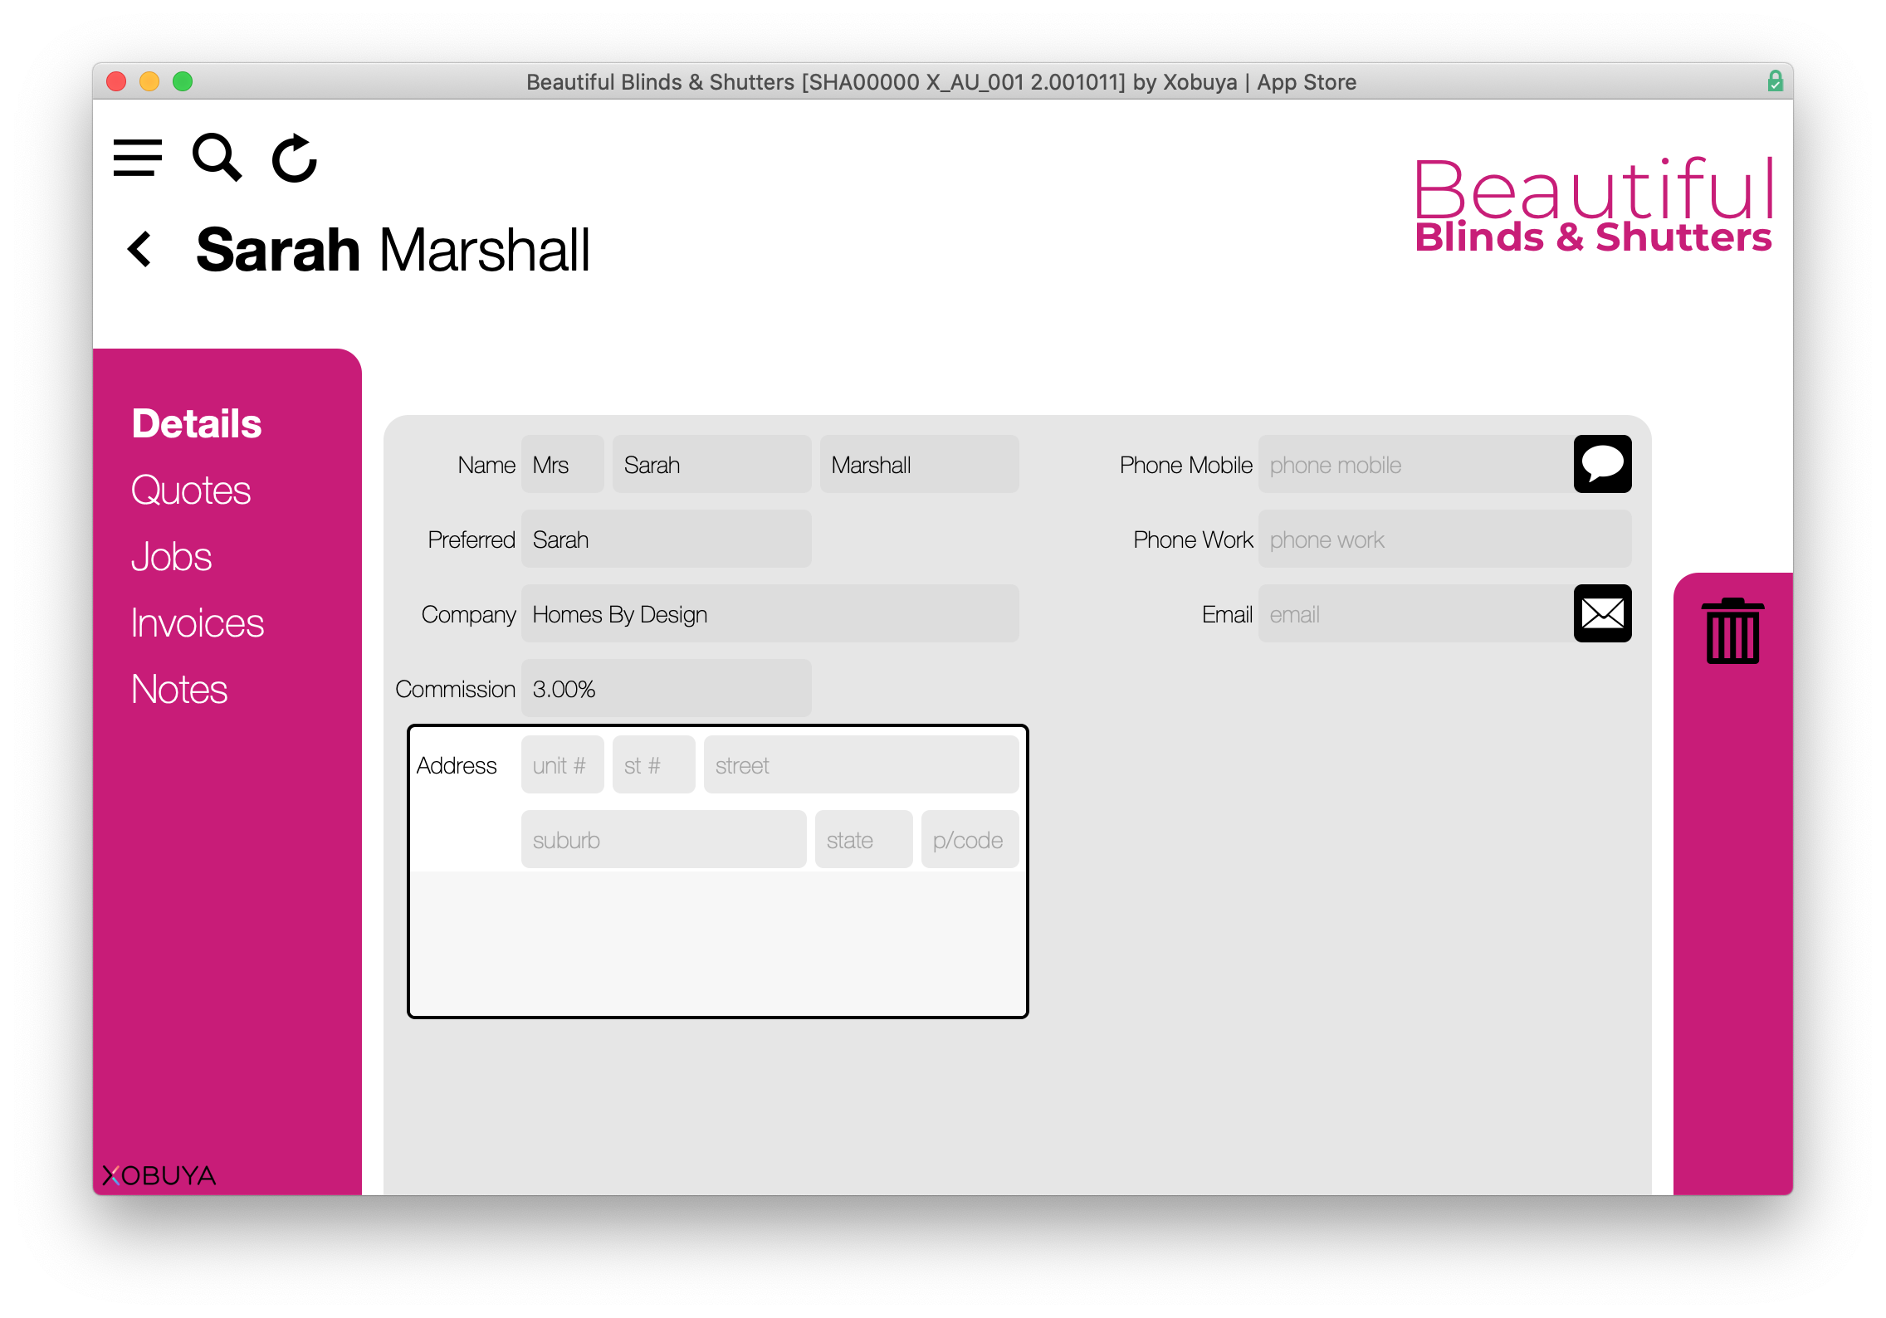The width and height of the screenshot is (1886, 1318).
Task: Click the Company field Homes By Design
Action: point(770,613)
